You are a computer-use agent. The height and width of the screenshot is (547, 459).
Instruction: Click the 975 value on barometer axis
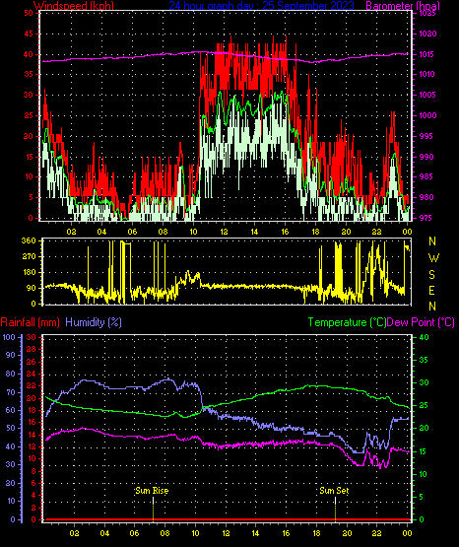pos(426,218)
